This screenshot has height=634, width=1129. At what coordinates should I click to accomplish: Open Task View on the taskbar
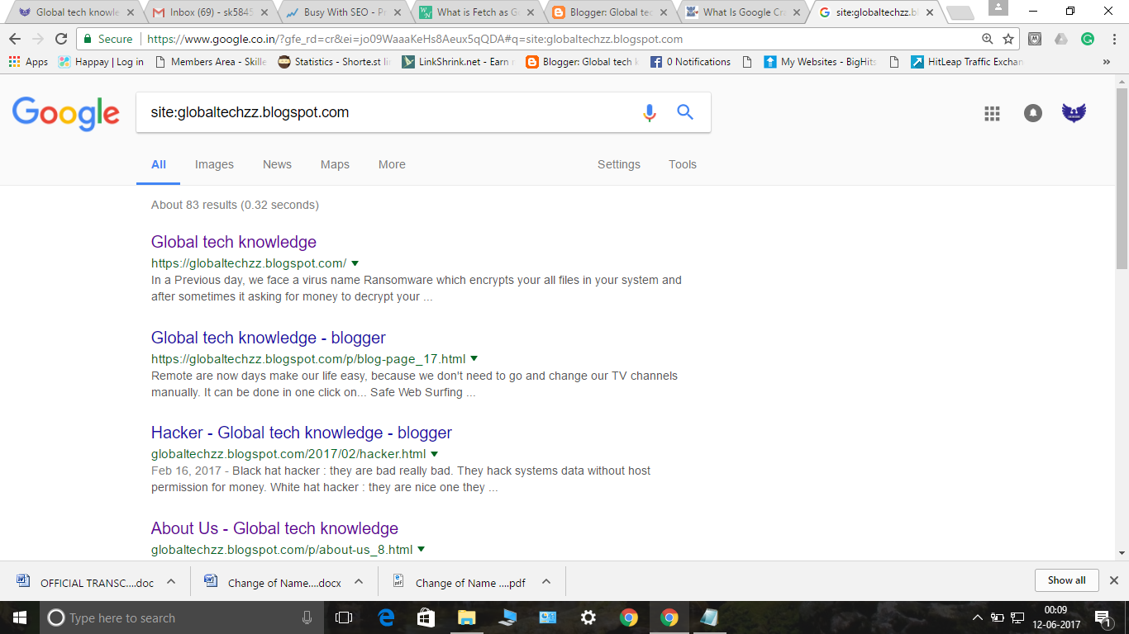click(x=344, y=617)
